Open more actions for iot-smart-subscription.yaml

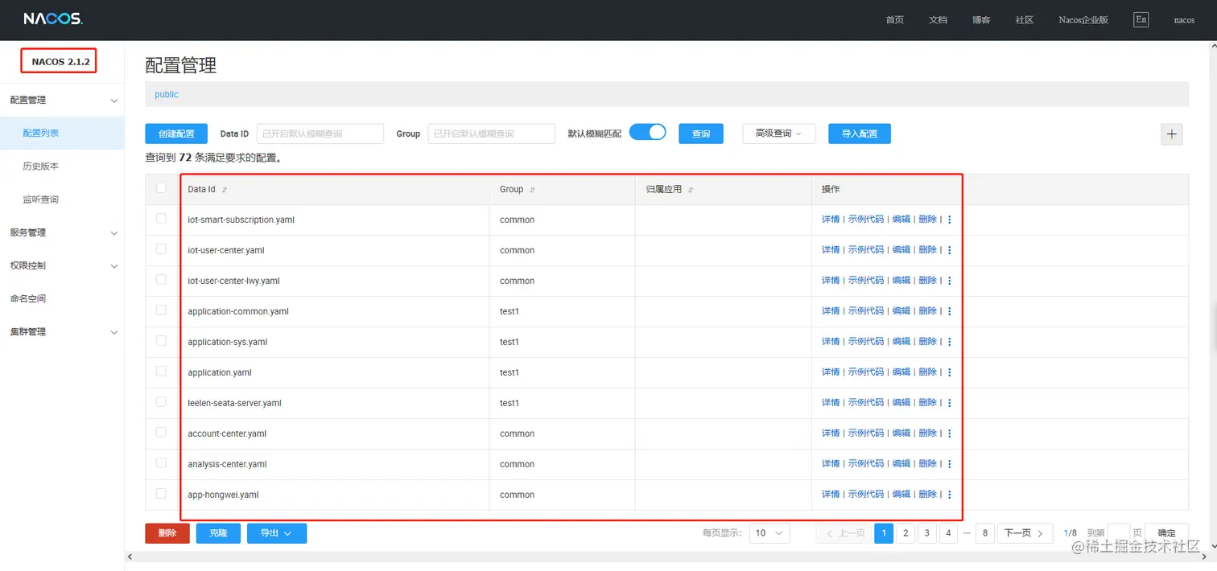pyautogui.click(x=950, y=220)
